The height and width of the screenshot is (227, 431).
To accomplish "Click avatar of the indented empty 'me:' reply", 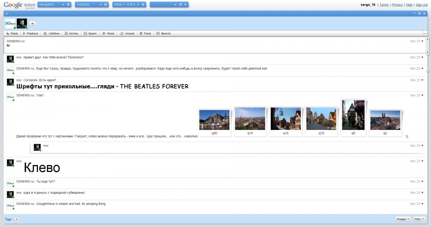I will [x=37, y=147].
